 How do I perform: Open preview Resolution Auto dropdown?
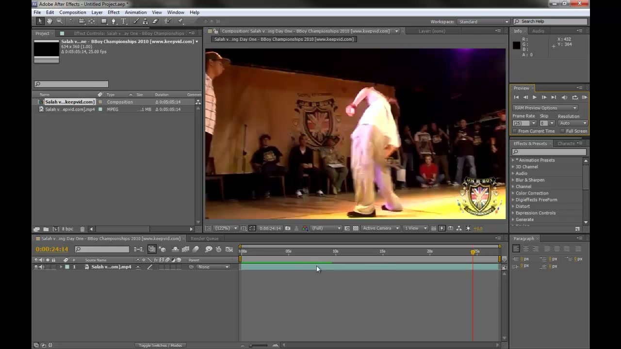tap(572, 123)
